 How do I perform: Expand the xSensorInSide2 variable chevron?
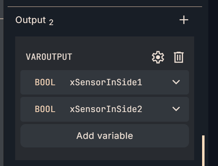(x=176, y=109)
